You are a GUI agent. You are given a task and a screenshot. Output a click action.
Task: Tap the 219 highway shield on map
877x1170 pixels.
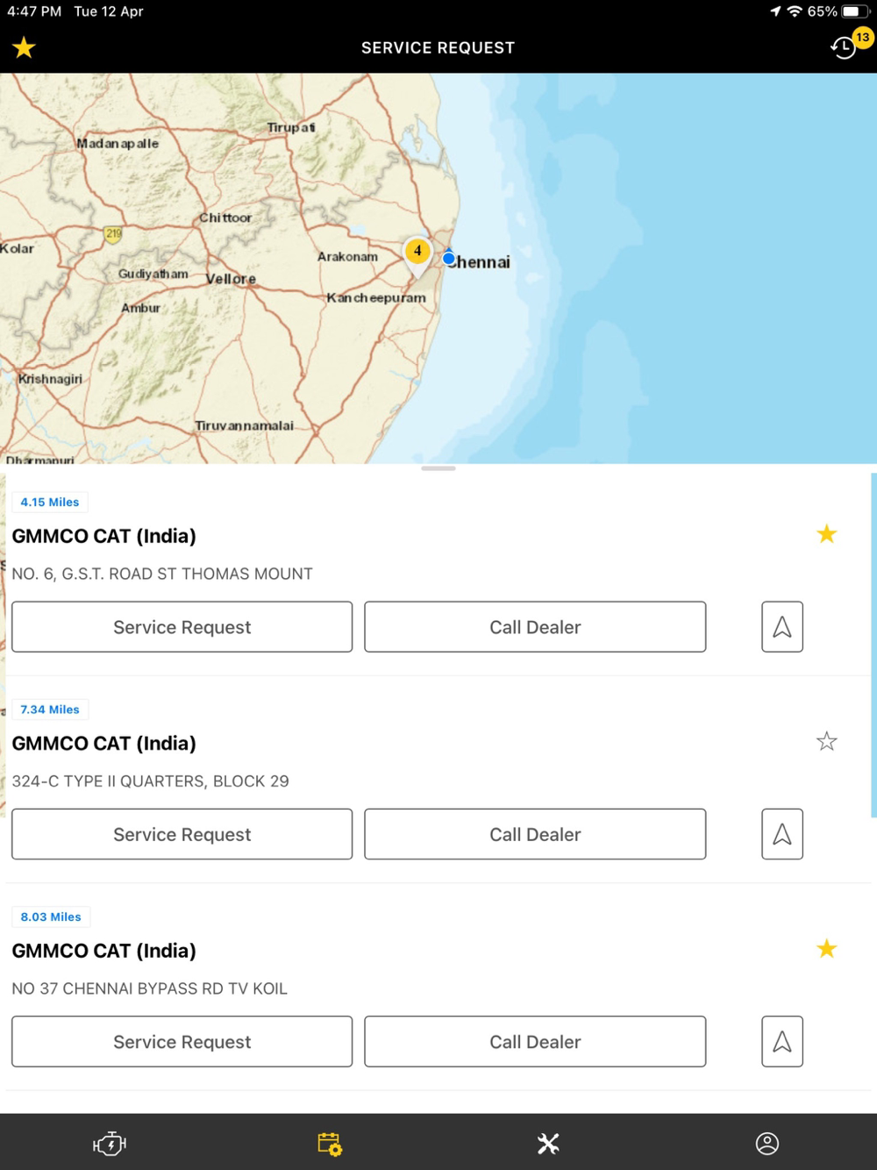tap(113, 234)
